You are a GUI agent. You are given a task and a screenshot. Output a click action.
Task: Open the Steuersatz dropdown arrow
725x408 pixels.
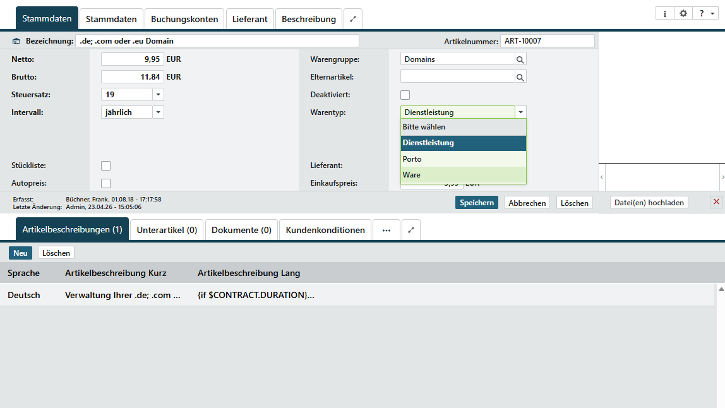(158, 94)
